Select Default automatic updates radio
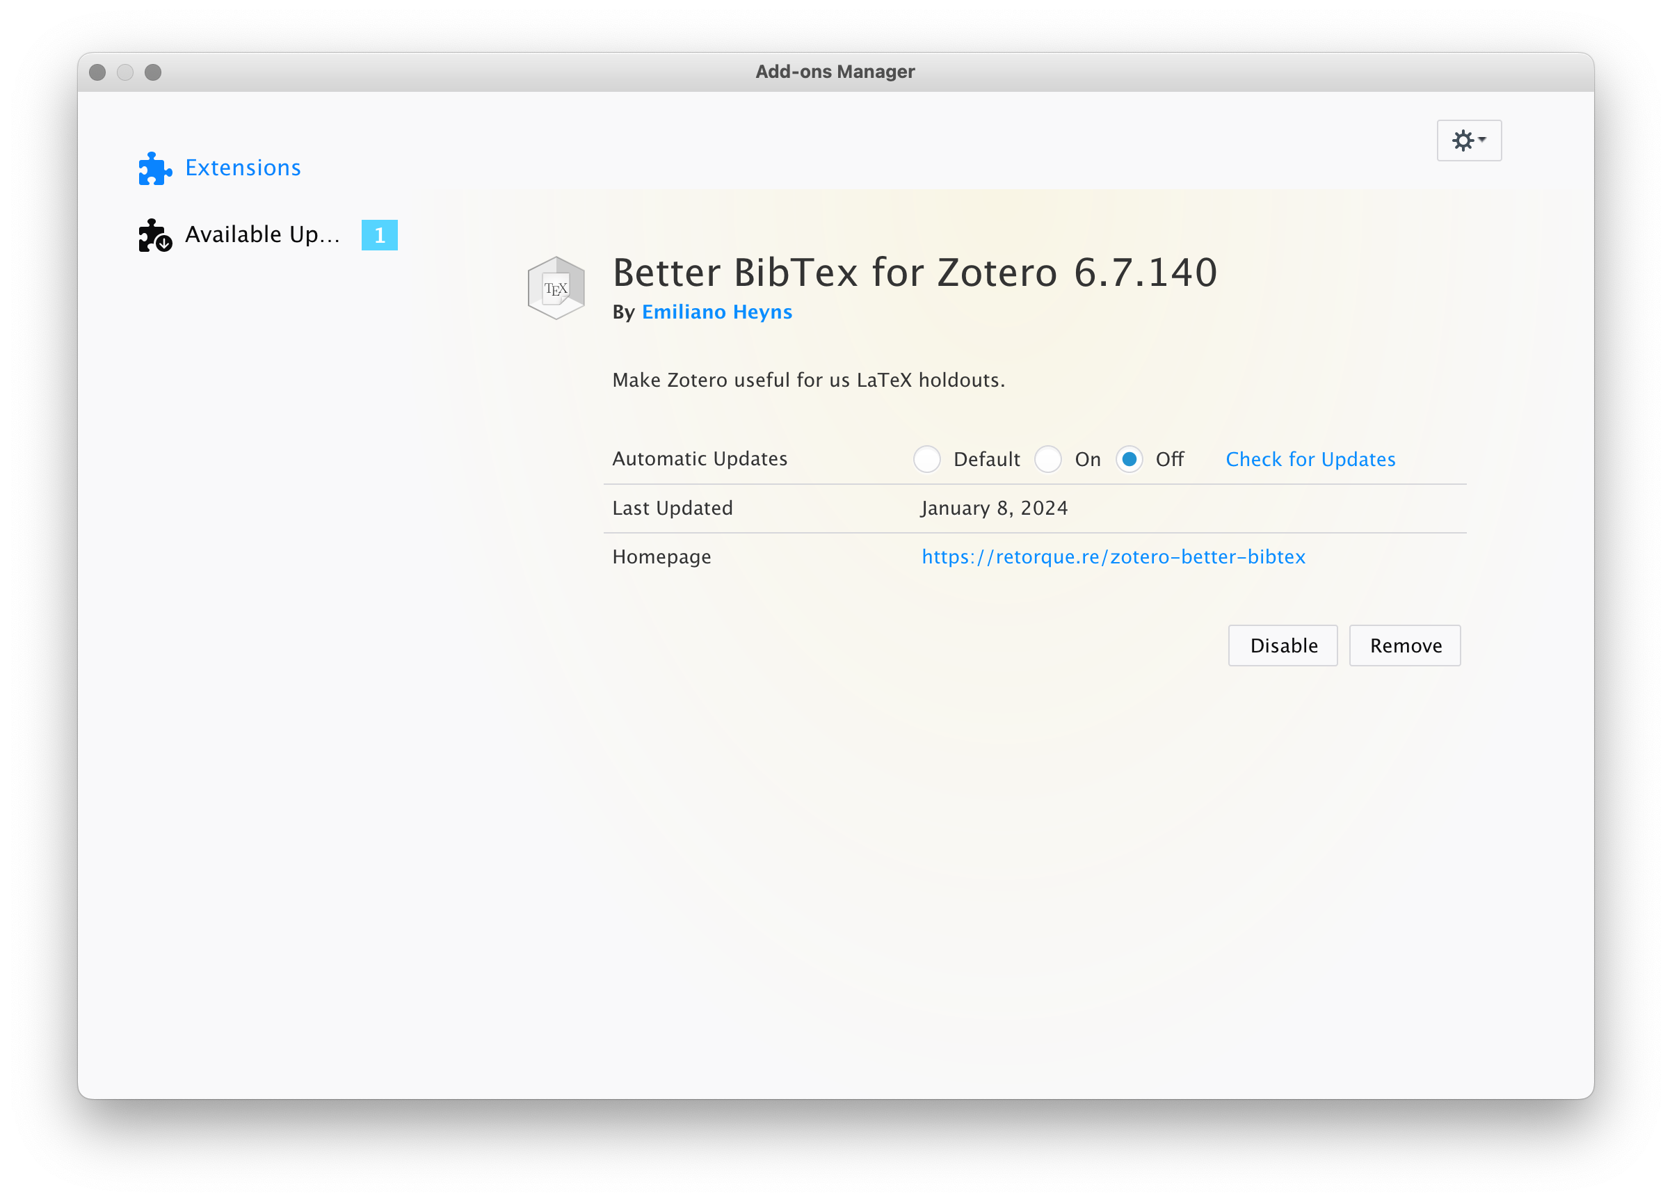This screenshot has height=1202, width=1672. [926, 458]
